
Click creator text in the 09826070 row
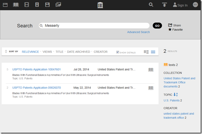click(117, 88)
